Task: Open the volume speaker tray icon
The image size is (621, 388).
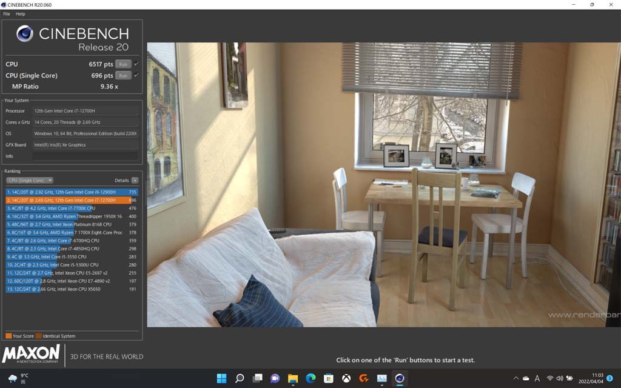Action: click(560, 378)
